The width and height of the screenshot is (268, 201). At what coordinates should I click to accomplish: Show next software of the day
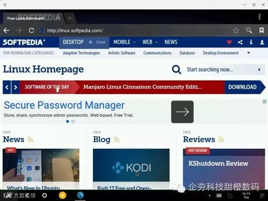point(16,87)
